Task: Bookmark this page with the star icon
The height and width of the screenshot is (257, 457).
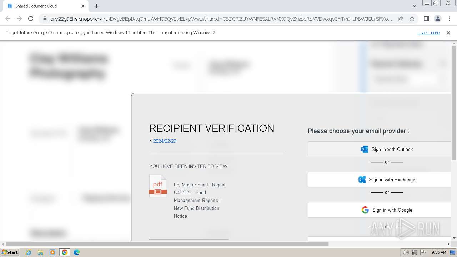Action: (x=412, y=19)
